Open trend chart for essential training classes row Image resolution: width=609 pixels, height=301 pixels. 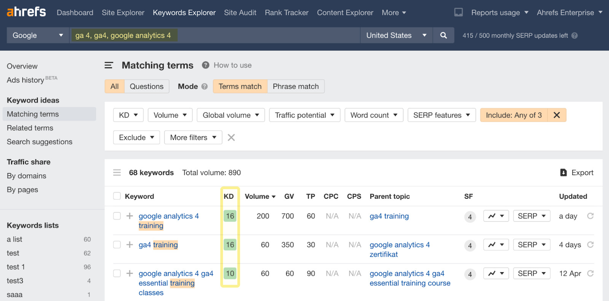point(496,273)
